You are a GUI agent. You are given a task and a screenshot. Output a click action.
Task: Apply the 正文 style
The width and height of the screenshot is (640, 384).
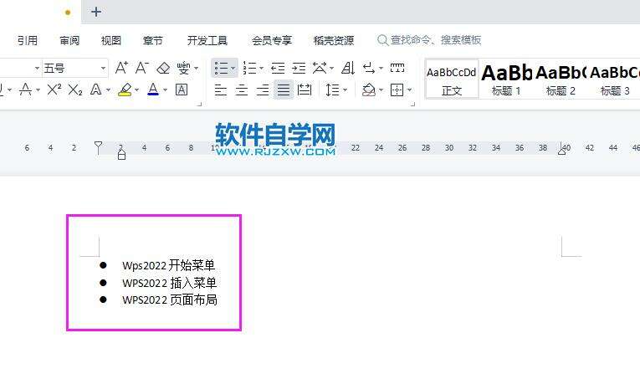452,80
